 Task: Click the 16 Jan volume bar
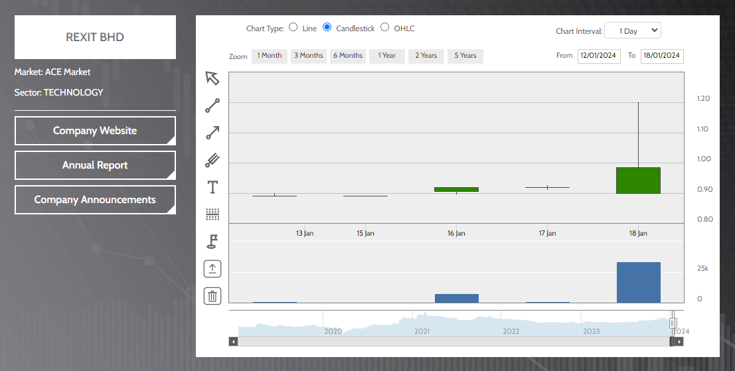[457, 299]
